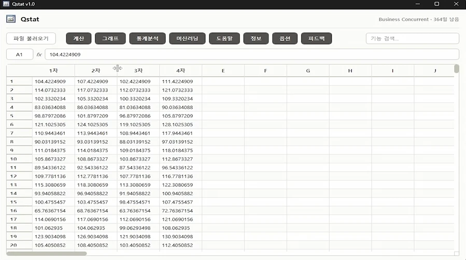Screen dimensions: 466x260
Task: Select the 3차 column header
Action: (138, 70)
